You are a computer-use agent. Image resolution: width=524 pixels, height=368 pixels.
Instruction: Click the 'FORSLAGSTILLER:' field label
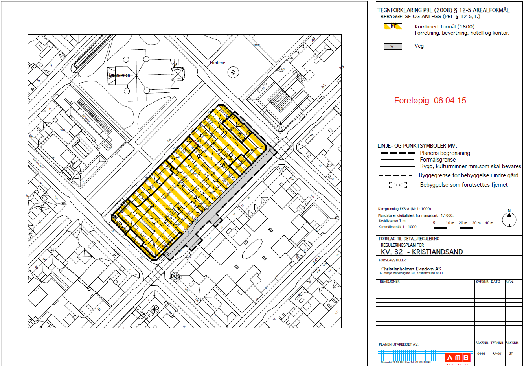(x=393, y=260)
